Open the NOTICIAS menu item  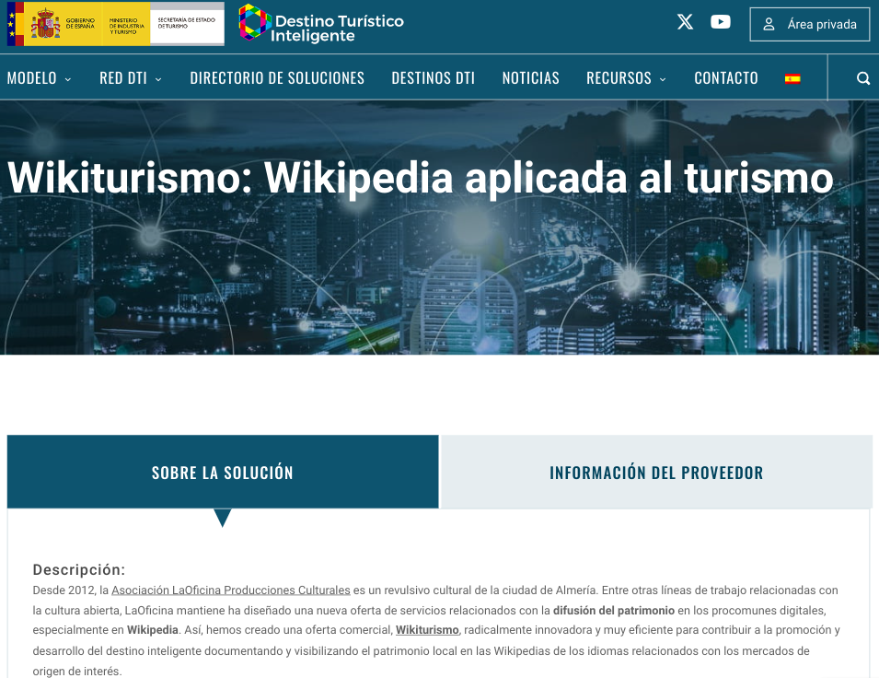tap(530, 78)
